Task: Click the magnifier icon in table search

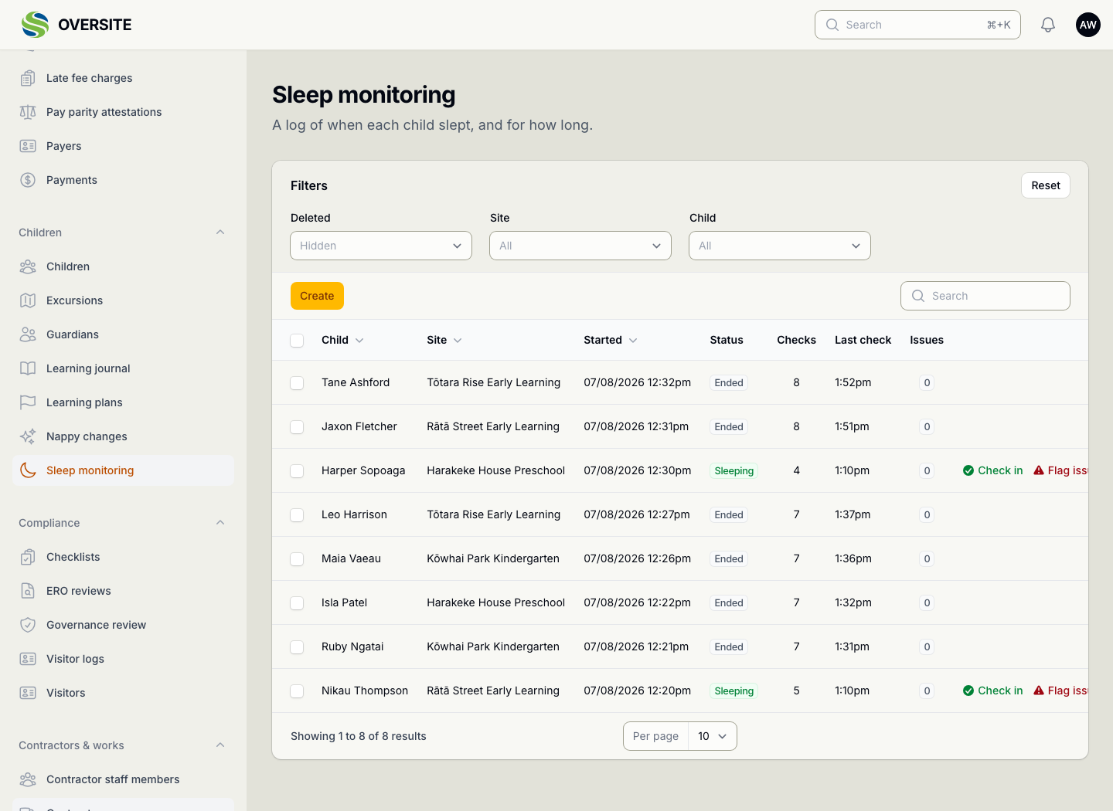Action: (x=918, y=296)
